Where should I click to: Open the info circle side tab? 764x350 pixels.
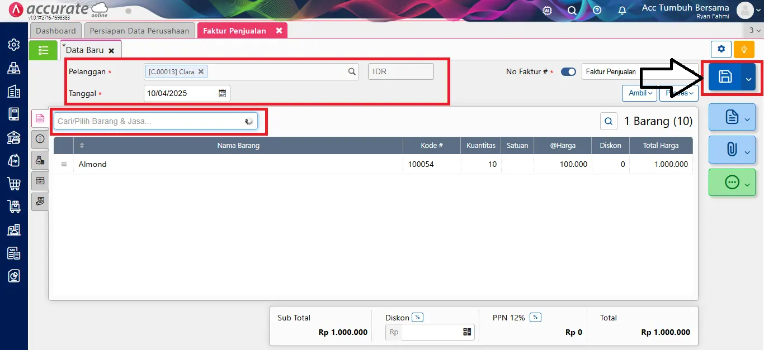[x=40, y=138]
